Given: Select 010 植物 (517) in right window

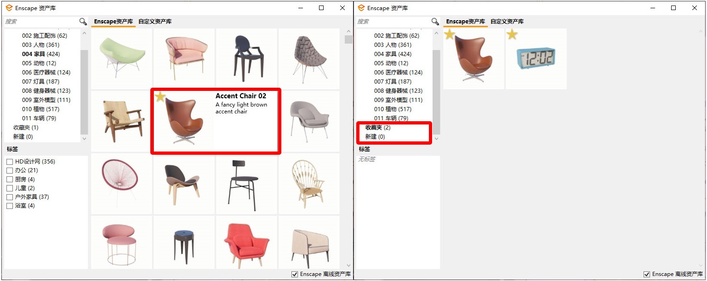Looking at the screenshot, I should [393, 109].
